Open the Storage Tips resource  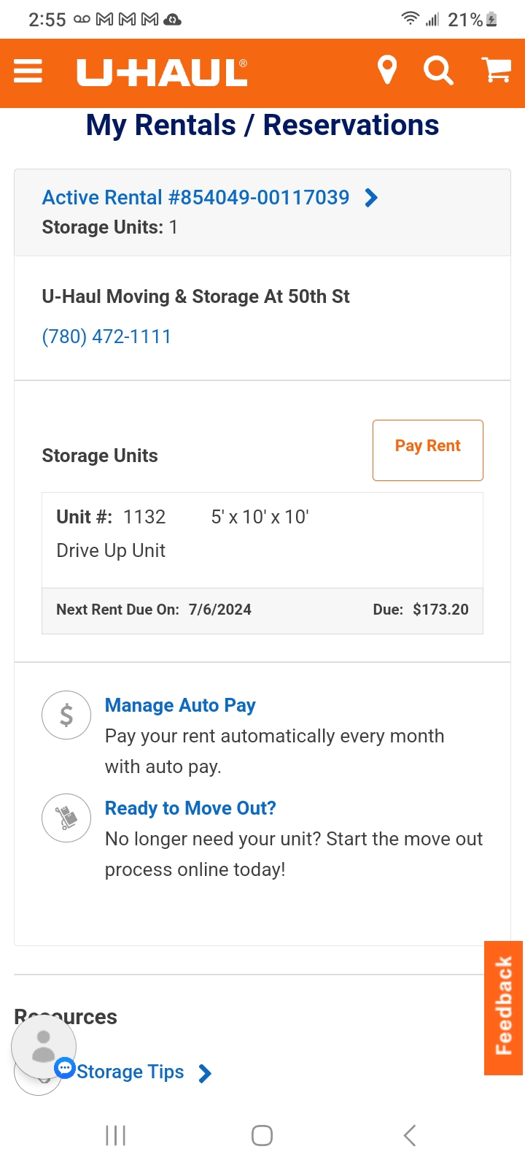tap(131, 1072)
